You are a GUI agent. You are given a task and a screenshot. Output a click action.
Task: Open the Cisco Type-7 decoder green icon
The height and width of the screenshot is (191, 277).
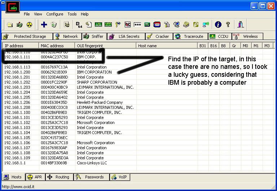pos(98,25)
